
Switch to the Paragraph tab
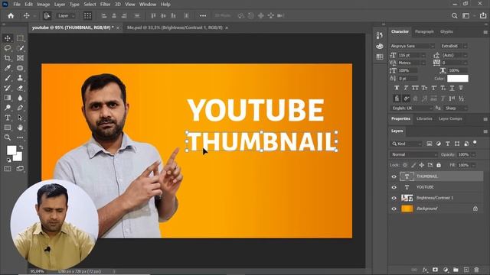tap(424, 31)
